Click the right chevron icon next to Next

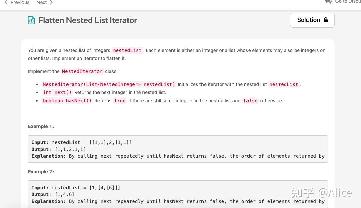tap(51, 2)
